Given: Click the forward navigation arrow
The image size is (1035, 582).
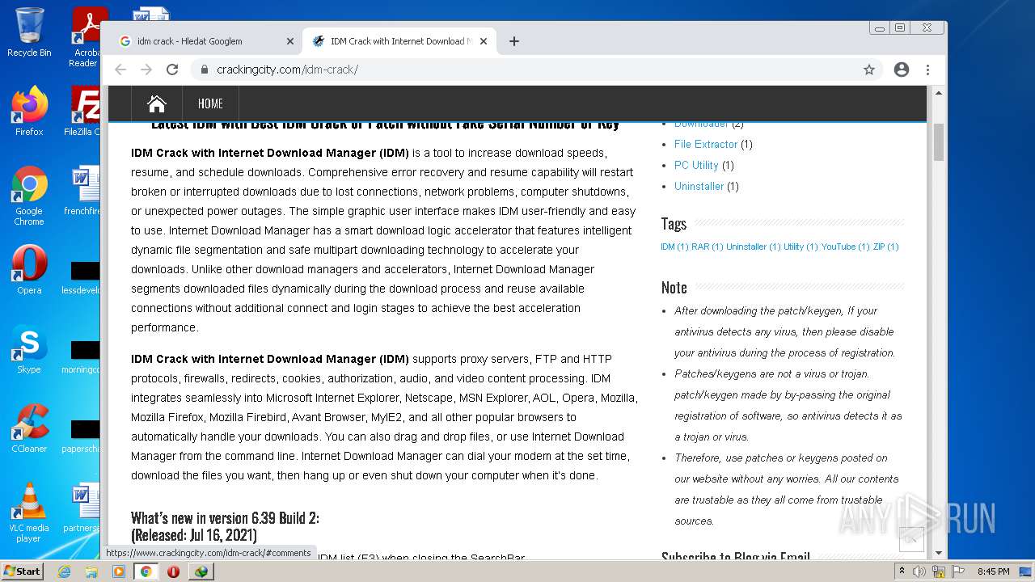Looking at the screenshot, I should click(x=146, y=70).
